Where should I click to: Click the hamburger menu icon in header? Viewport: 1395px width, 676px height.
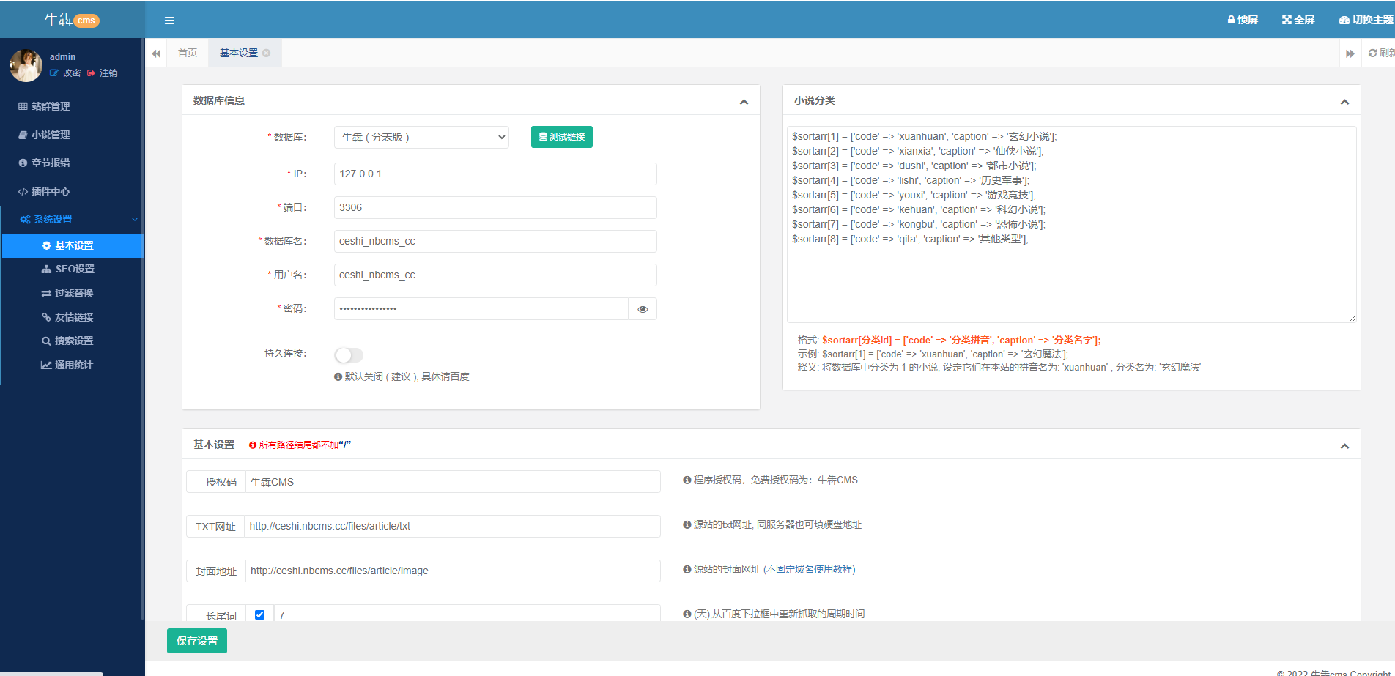click(x=169, y=21)
